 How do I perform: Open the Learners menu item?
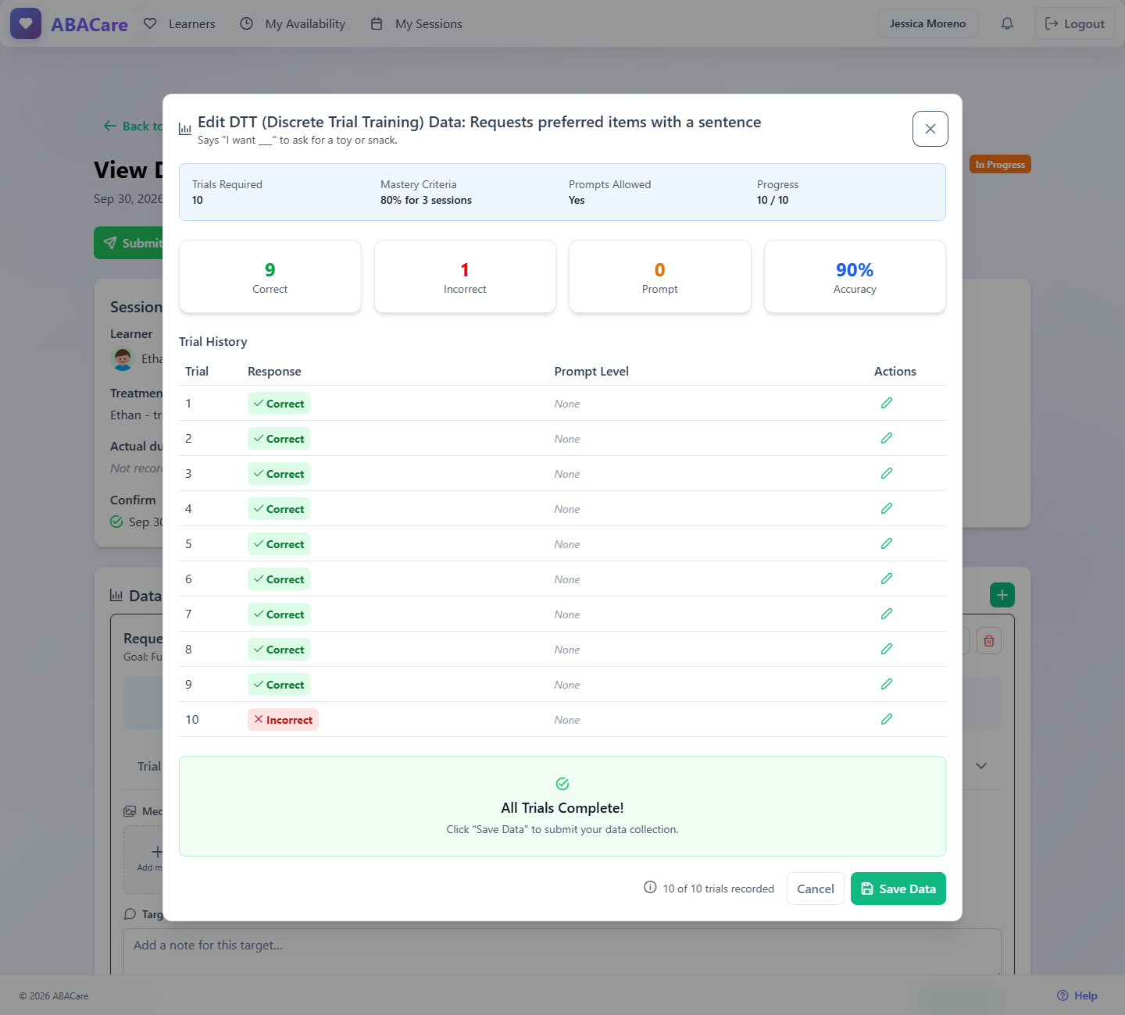pyautogui.click(x=180, y=23)
